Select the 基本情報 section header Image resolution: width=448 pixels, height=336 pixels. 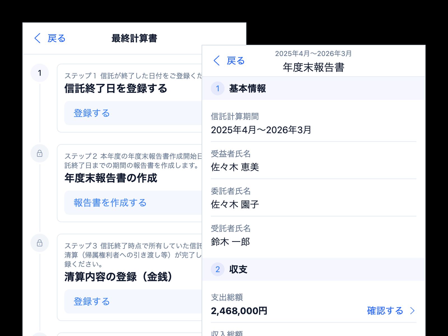coord(248,89)
